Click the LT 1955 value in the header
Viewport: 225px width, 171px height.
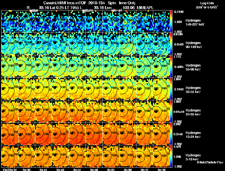tap(73, 8)
